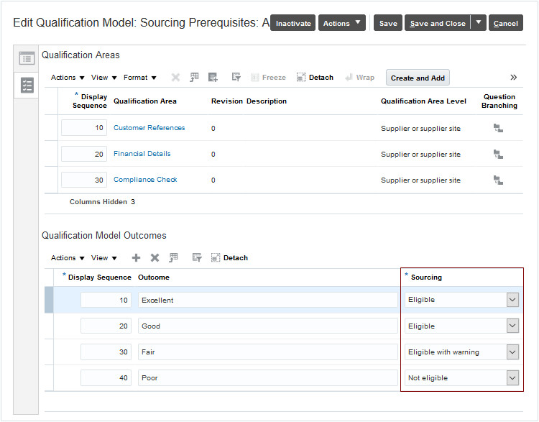Open Question Branching icon for Customer References
This screenshot has height=422, width=539.
pos(498,128)
